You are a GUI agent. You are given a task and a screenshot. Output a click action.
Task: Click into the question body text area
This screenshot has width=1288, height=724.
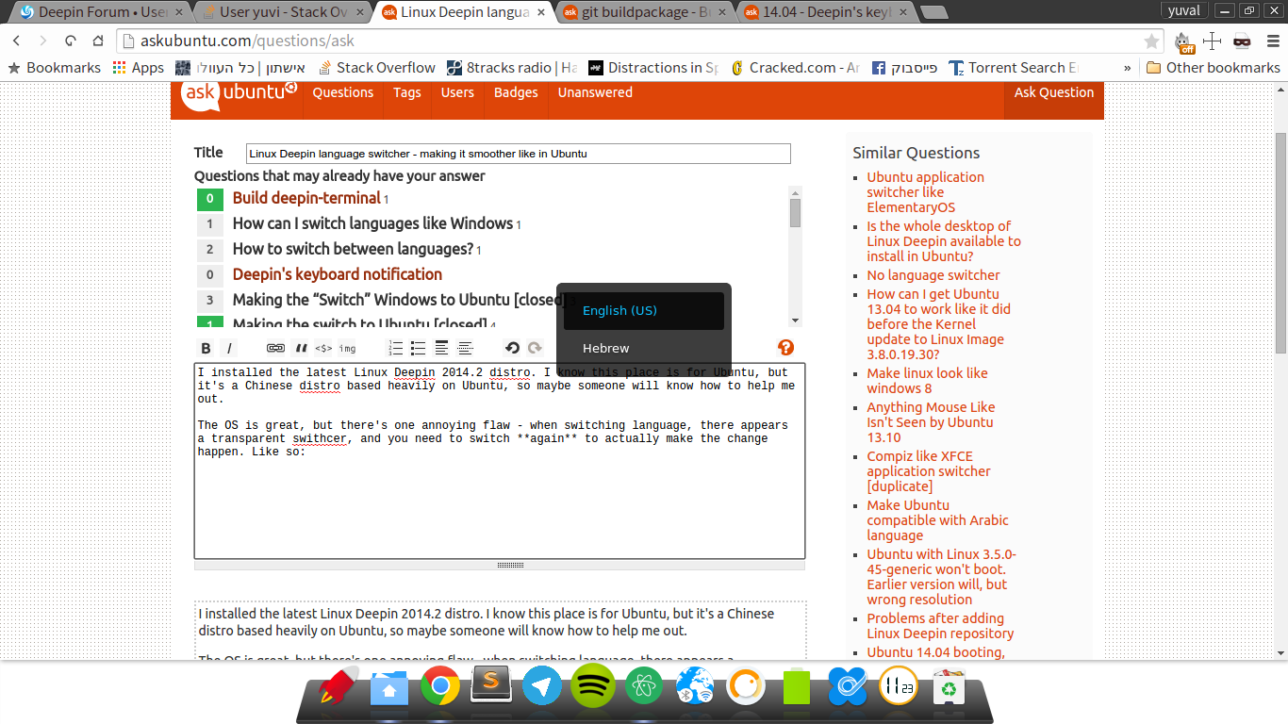(x=500, y=461)
